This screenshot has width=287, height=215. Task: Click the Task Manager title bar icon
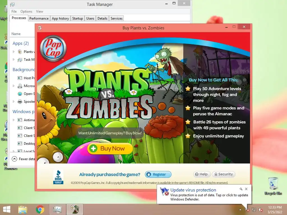coord(12,4)
